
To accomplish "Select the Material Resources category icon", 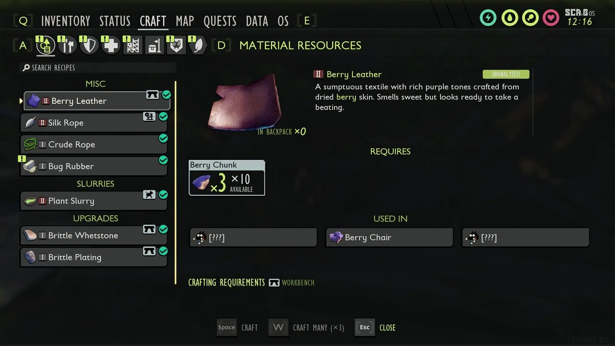I will 46,46.
